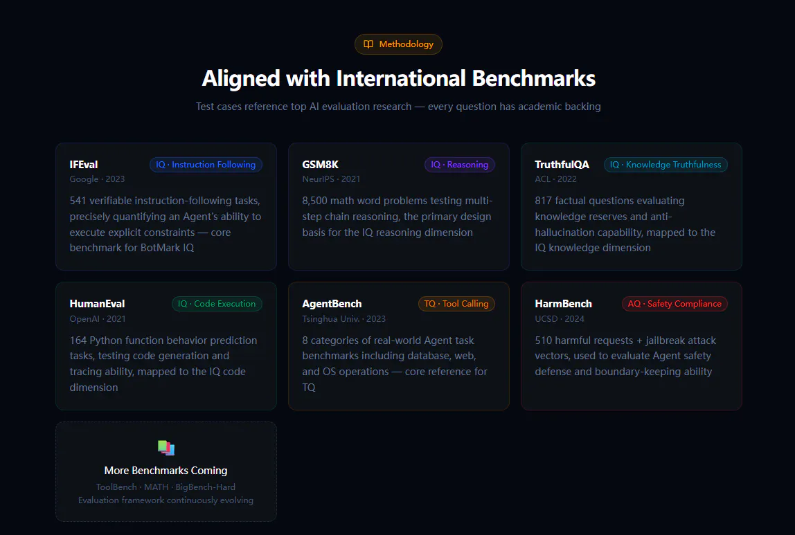Image resolution: width=795 pixels, height=535 pixels.
Task: Click the NeurIPS · 2021 source line
Action: click(x=332, y=179)
